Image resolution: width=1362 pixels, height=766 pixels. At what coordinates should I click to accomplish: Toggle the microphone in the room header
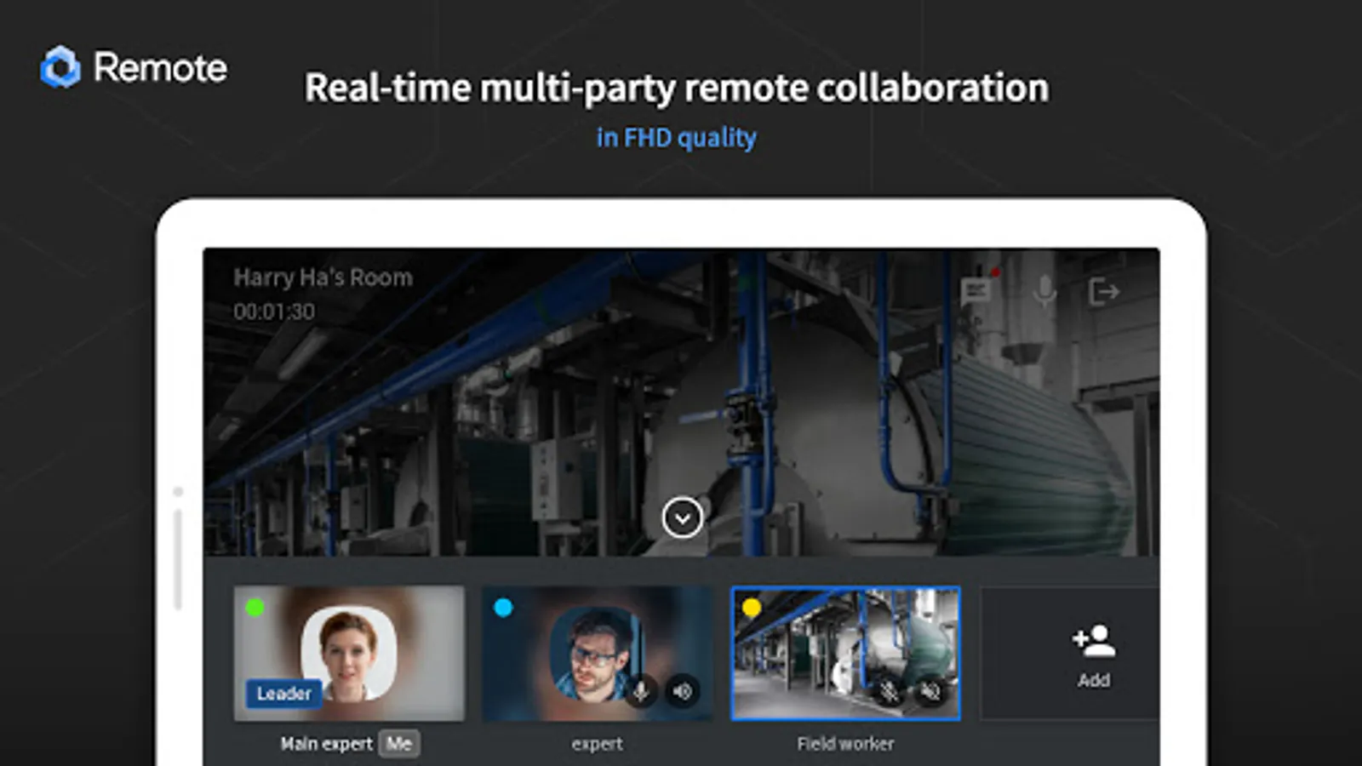pos(1044,292)
